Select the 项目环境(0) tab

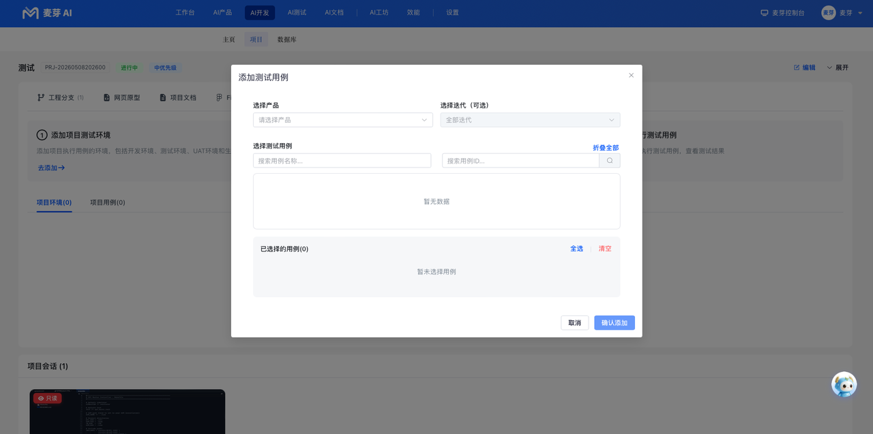pyautogui.click(x=54, y=202)
